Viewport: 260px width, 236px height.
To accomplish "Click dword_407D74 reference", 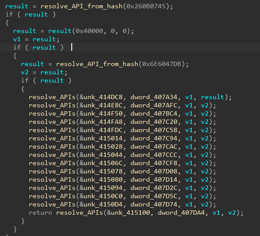I will [154, 205].
